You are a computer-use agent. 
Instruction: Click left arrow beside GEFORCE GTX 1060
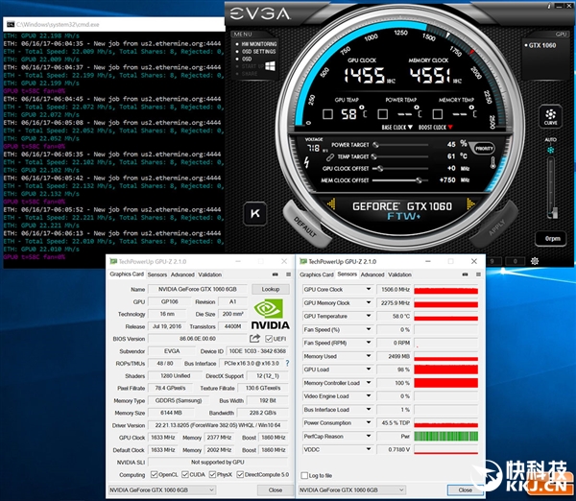[331, 204]
